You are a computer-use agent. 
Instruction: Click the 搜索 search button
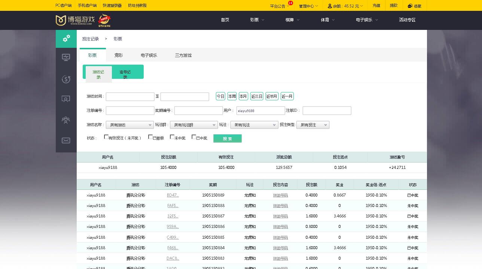(227, 138)
